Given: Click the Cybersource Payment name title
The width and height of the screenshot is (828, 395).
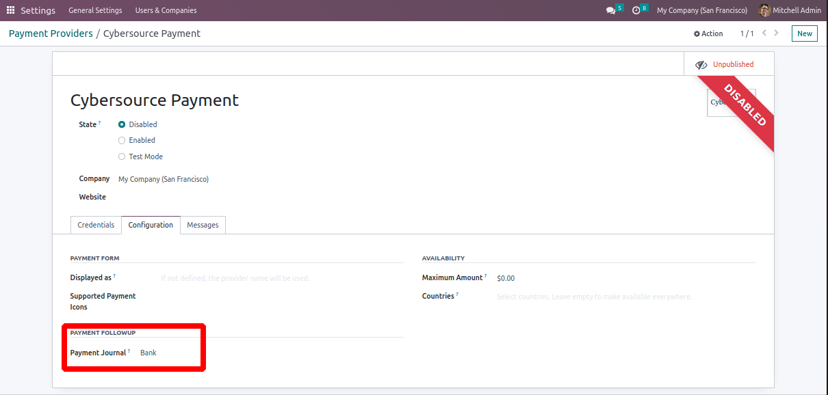Looking at the screenshot, I should [155, 100].
